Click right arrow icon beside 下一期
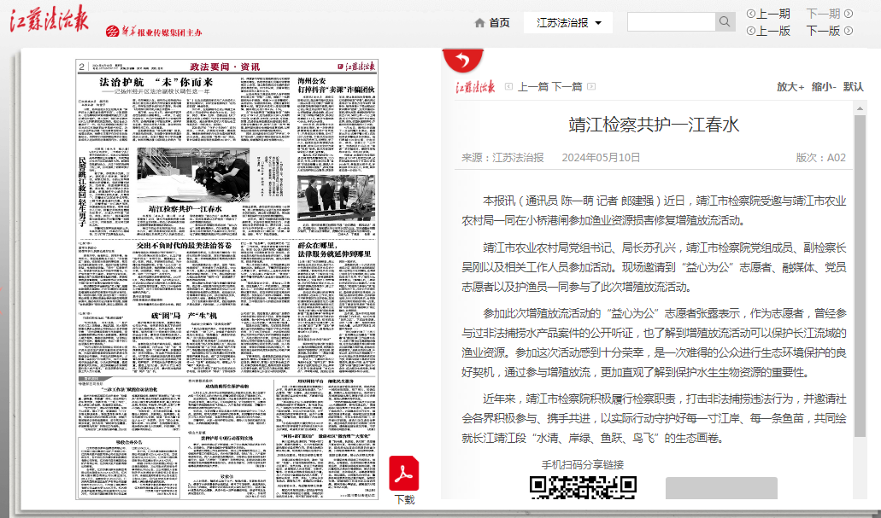 [849, 14]
